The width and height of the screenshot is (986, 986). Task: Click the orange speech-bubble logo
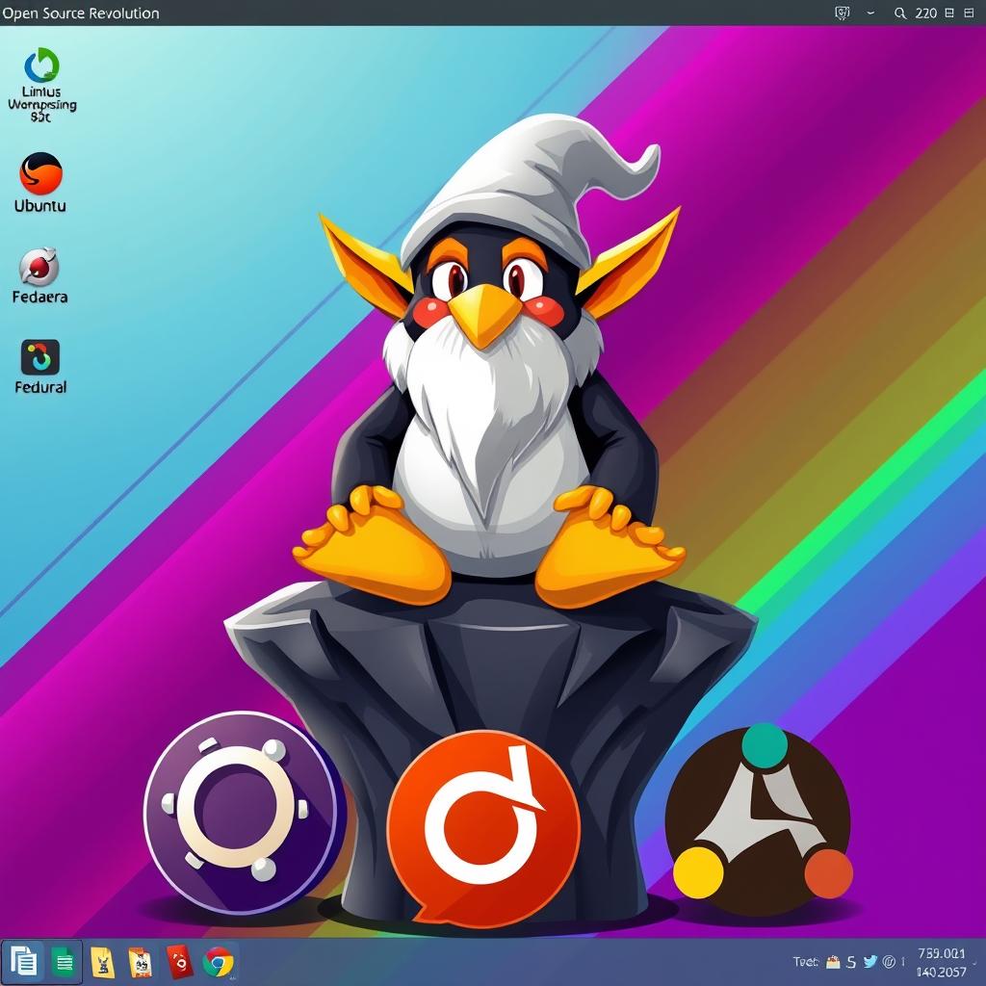click(483, 827)
